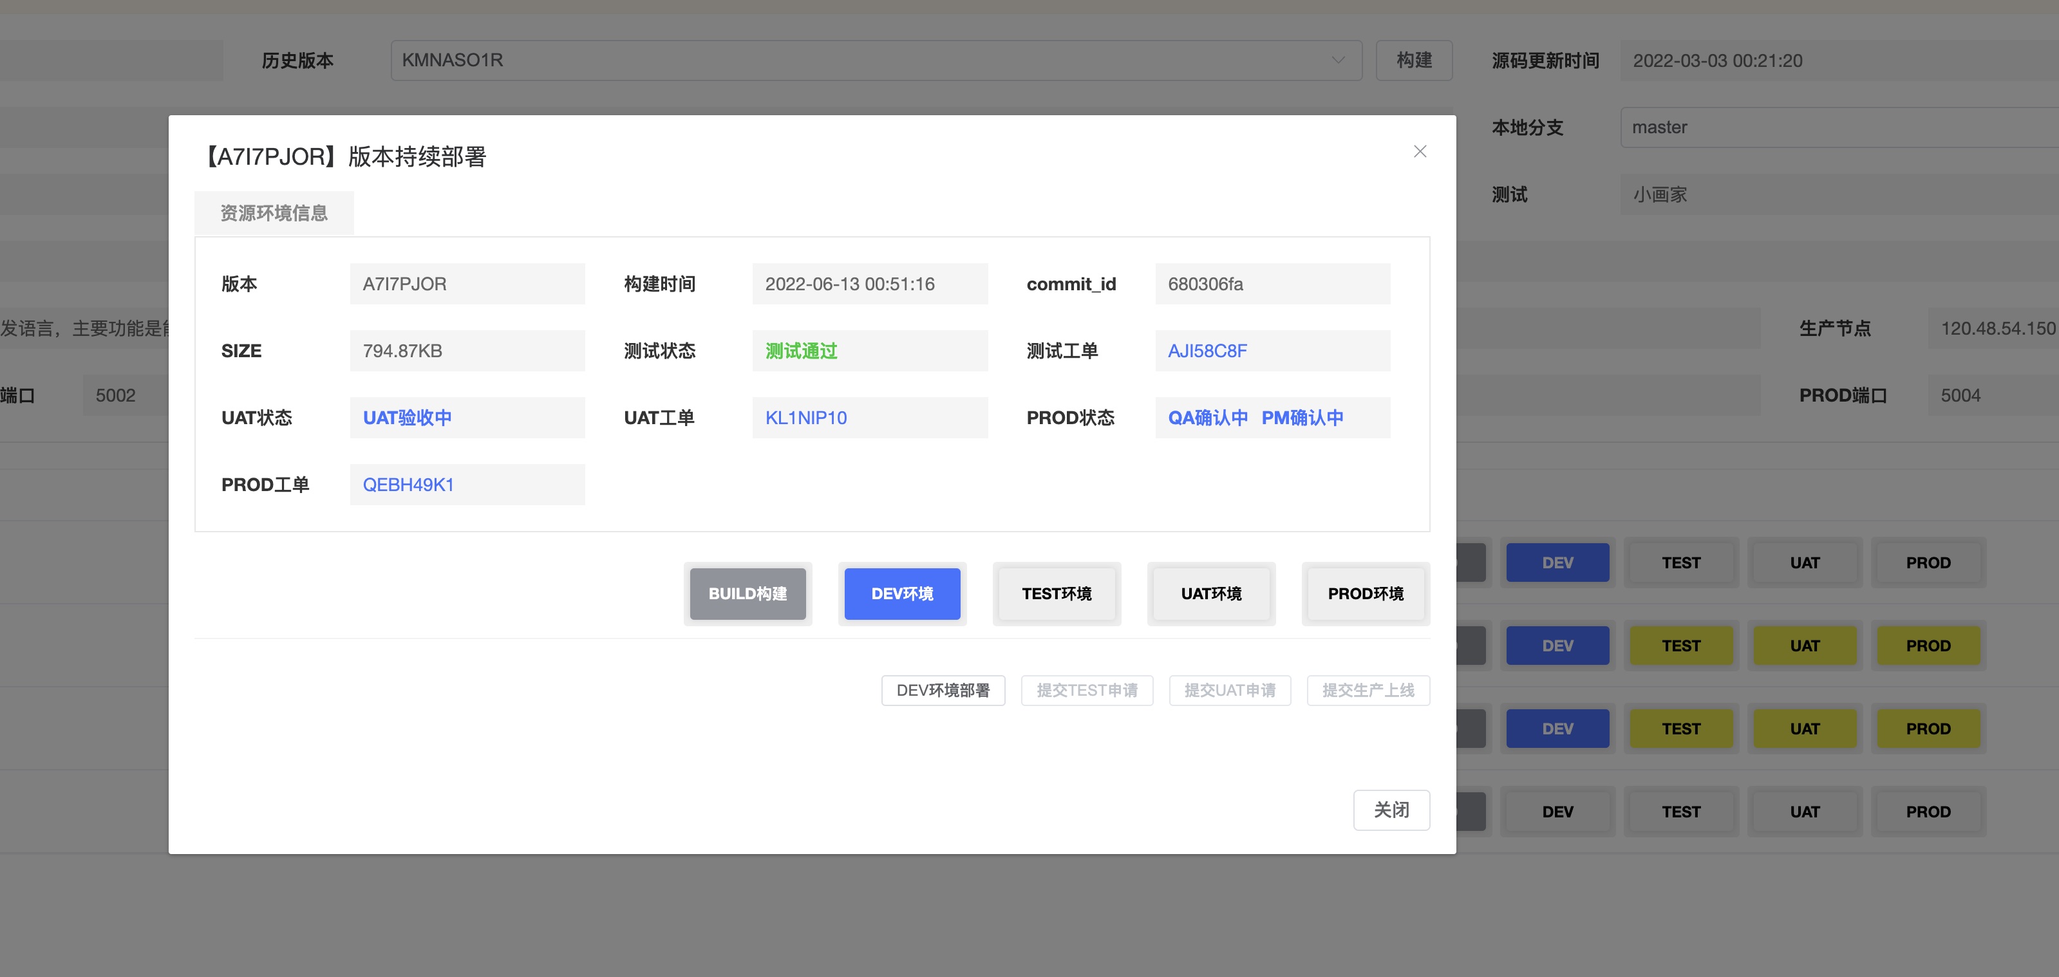
Task: Open test ticket link AJI58C8F
Action: 1207,351
